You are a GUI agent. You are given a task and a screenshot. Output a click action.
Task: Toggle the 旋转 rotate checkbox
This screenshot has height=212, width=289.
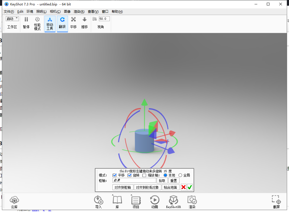tap(129, 175)
